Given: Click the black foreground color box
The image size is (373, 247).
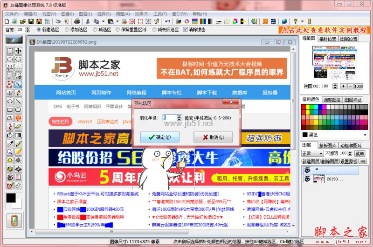Looking at the screenshot, I should tap(11, 198).
